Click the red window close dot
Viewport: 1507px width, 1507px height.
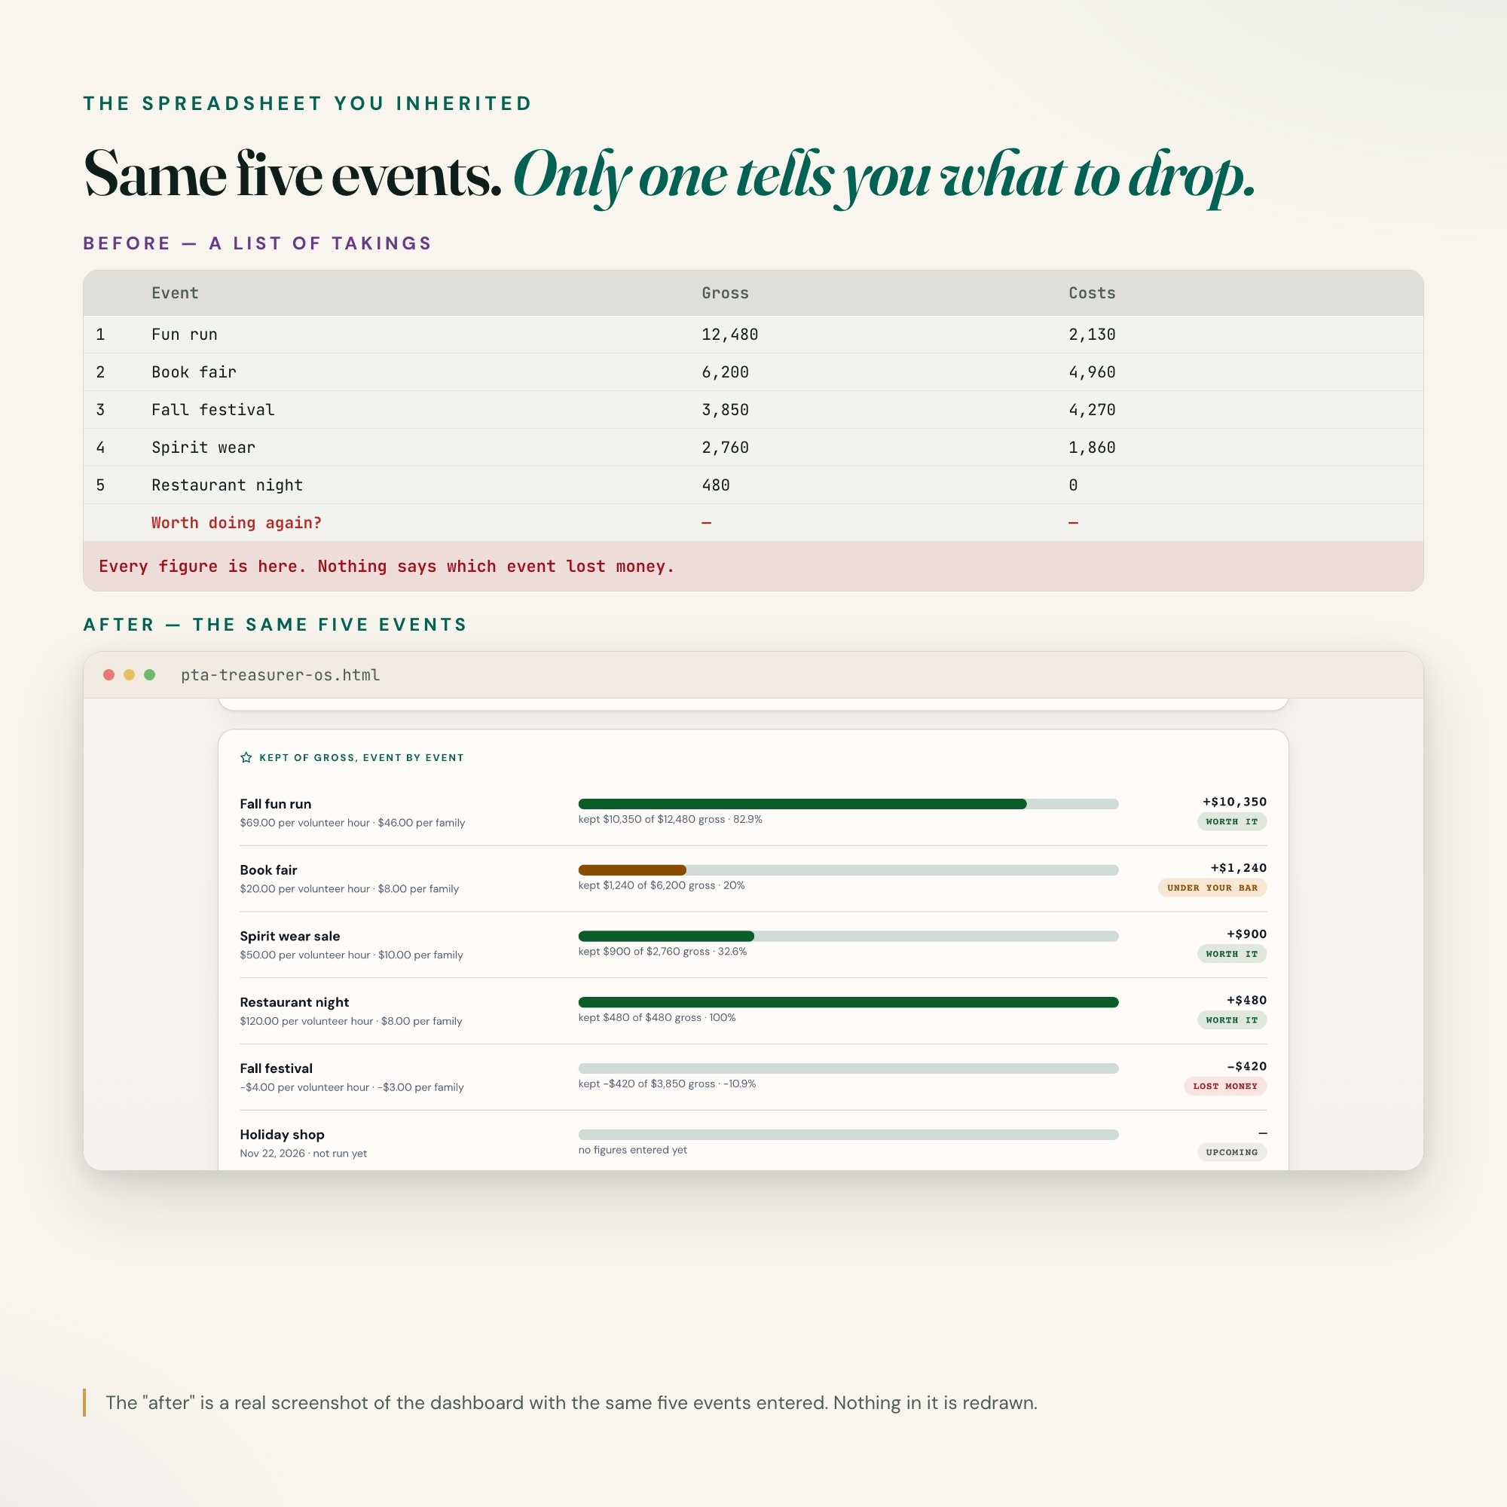pyautogui.click(x=109, y=674)
